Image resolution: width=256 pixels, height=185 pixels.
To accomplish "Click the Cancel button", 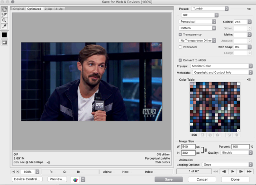I will click(202, 179).
